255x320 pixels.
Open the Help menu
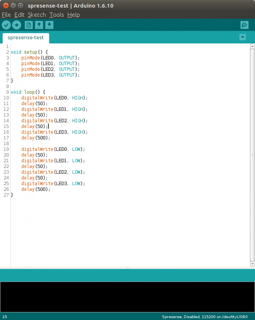click(x=73, y=15)
